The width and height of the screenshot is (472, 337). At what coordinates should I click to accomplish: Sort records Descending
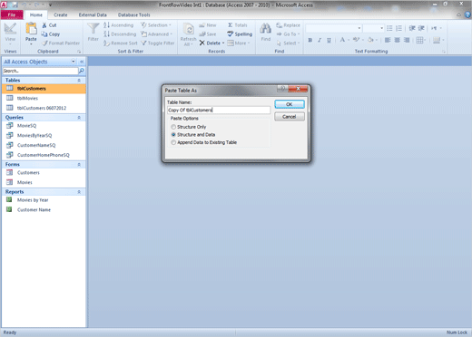pyautogui.click(x=120, y=34)
